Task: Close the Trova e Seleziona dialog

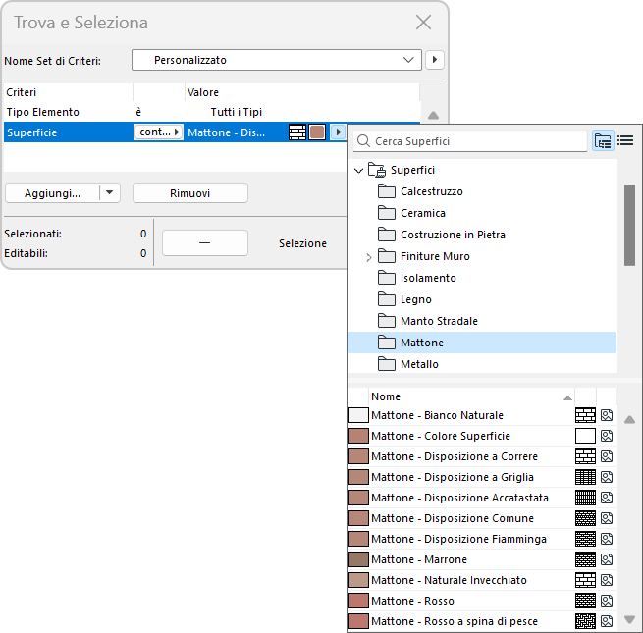Action: (423, 23)
